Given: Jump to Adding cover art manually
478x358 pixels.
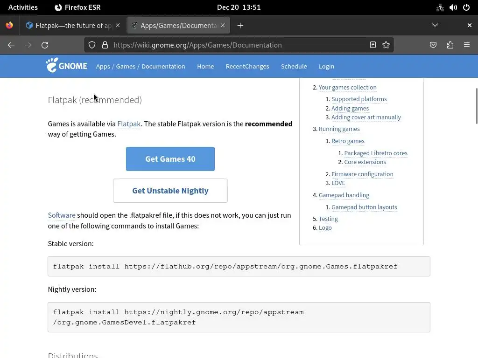Looking at the screenshot, I should [366, 117].
